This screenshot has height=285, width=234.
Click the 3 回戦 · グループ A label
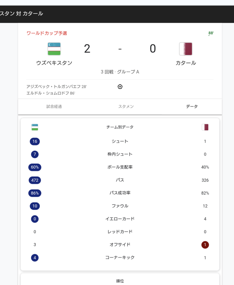pyautogui.click(x=120, y=72)
